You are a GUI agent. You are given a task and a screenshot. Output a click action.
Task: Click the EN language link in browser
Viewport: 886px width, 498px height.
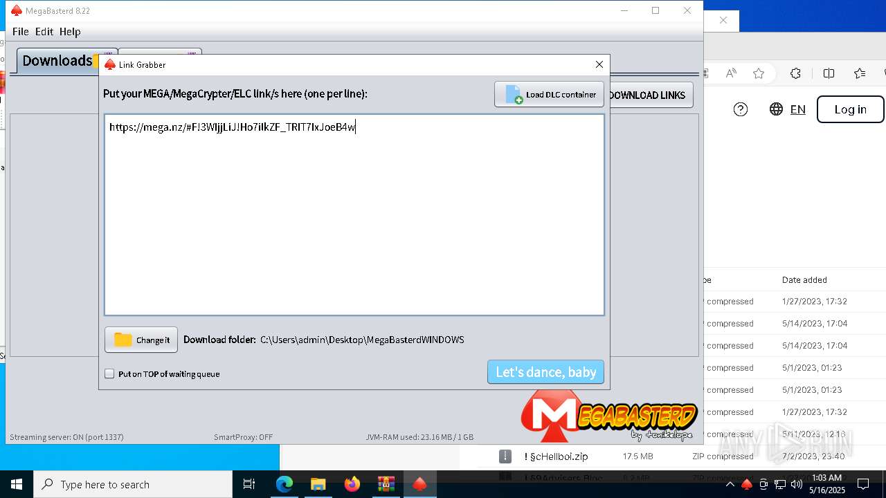click(797, 109)
